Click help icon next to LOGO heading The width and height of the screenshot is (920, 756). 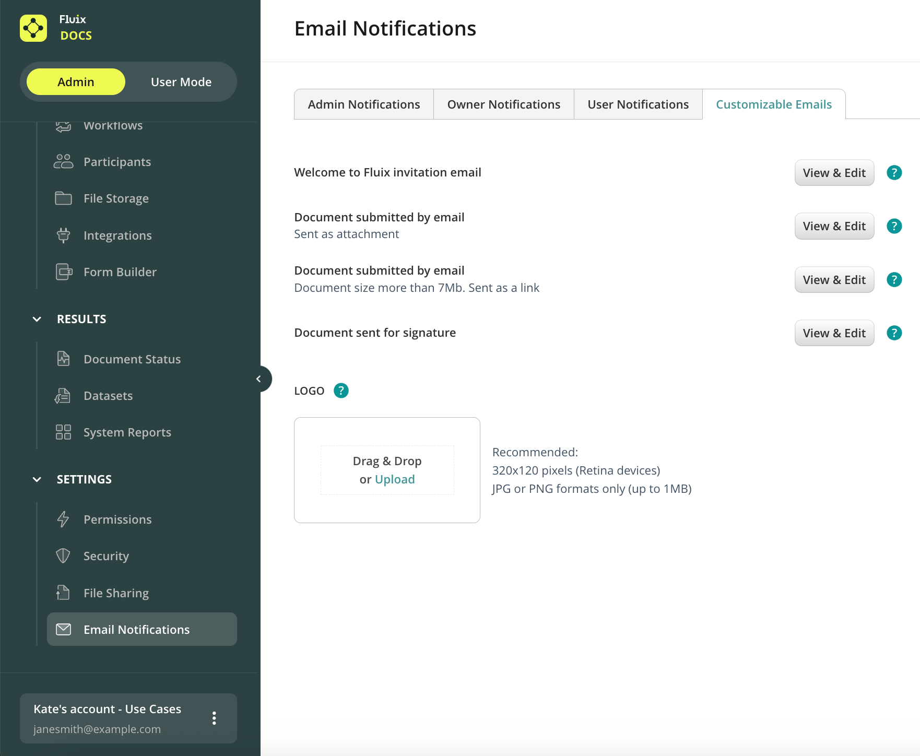pyautogui.click(x=341, y=391)
